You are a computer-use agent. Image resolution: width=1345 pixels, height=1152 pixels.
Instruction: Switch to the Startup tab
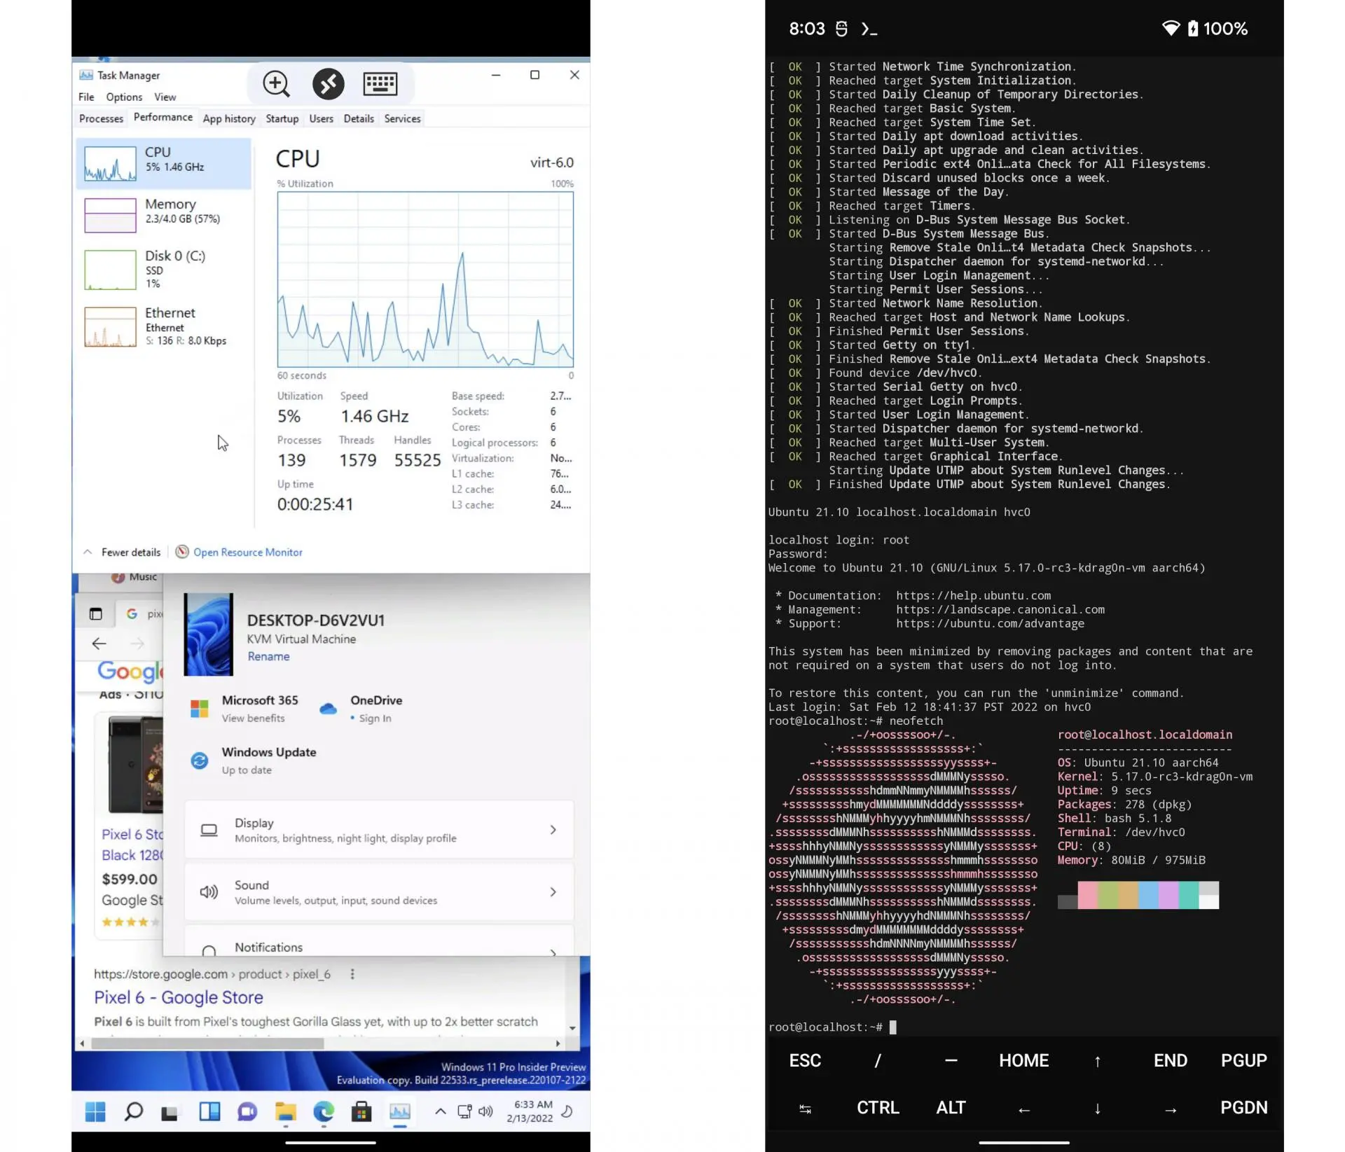pos(282,118)
